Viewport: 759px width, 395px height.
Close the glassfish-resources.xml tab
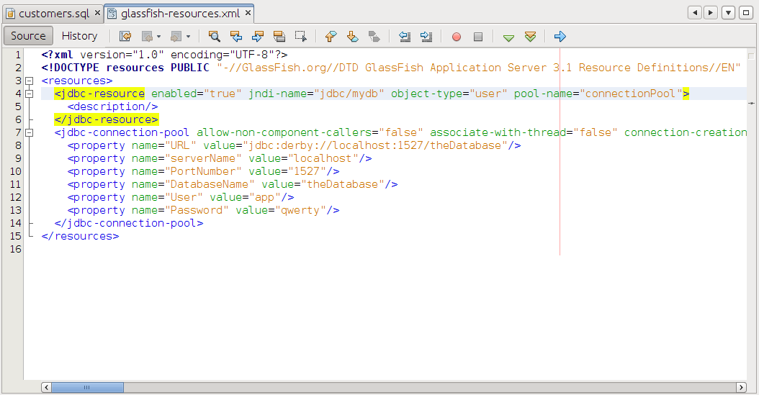coord(247,13)
